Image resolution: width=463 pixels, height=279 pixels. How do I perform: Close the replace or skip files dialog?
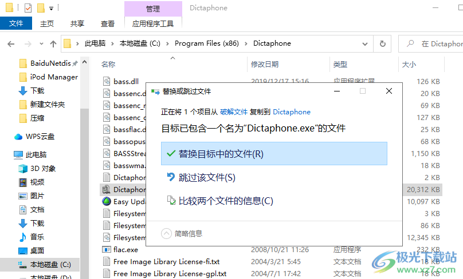[x=389, y=91]
